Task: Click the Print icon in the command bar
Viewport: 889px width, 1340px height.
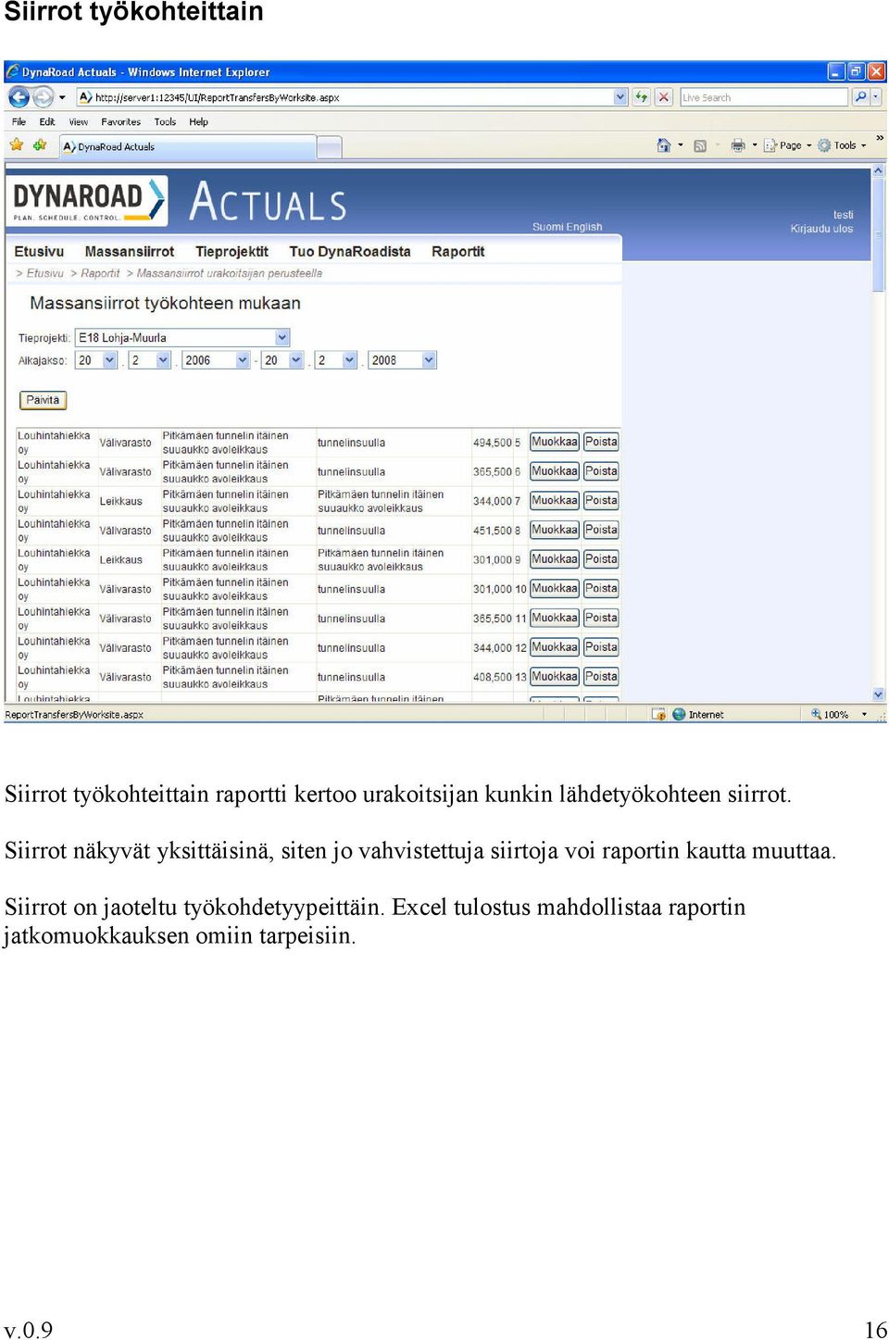Action: (x=738, y=145)
